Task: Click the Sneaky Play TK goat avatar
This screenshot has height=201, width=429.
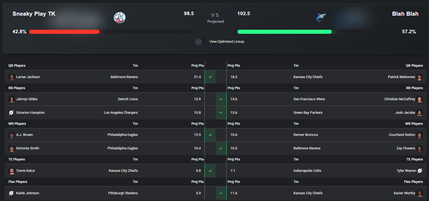Action: tap(120, 17)
